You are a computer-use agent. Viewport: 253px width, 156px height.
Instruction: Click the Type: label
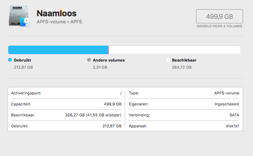coord(134,93)
